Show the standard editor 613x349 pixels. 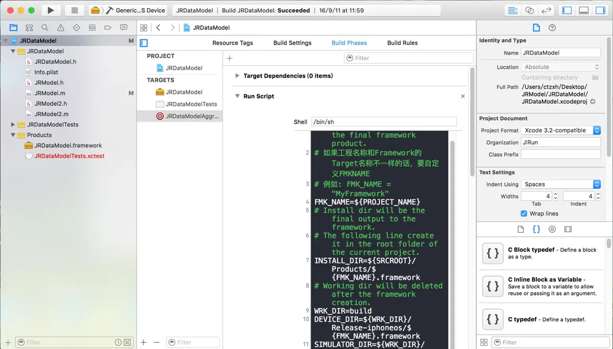[x=512, y=10]
